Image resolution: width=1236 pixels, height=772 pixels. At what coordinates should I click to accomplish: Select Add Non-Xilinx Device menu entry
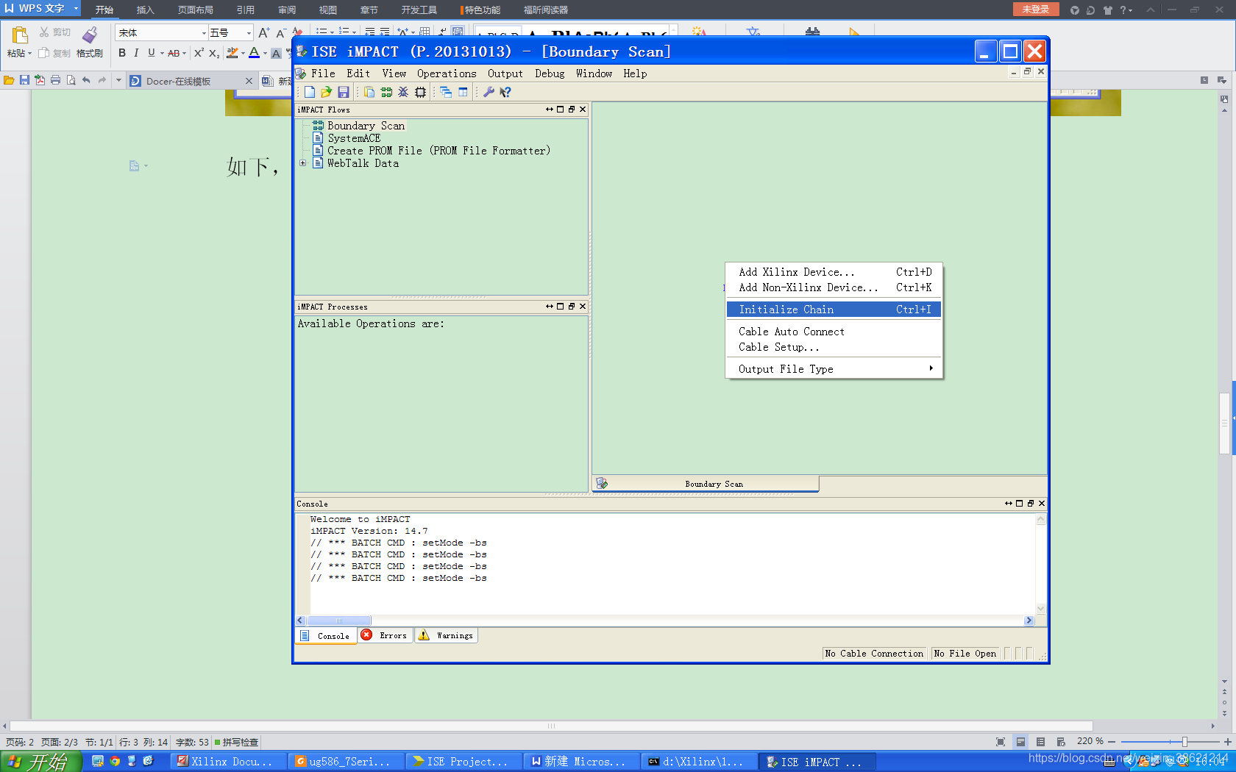click(834, 287)
